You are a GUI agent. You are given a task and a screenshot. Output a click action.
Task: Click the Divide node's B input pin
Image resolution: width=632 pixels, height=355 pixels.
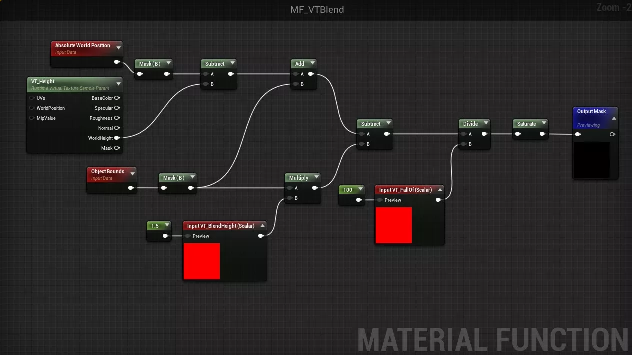point(463,144)
